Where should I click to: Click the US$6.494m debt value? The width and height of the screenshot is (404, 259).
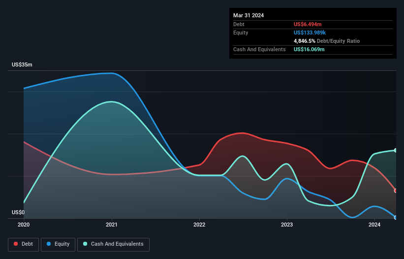(308, 24)
